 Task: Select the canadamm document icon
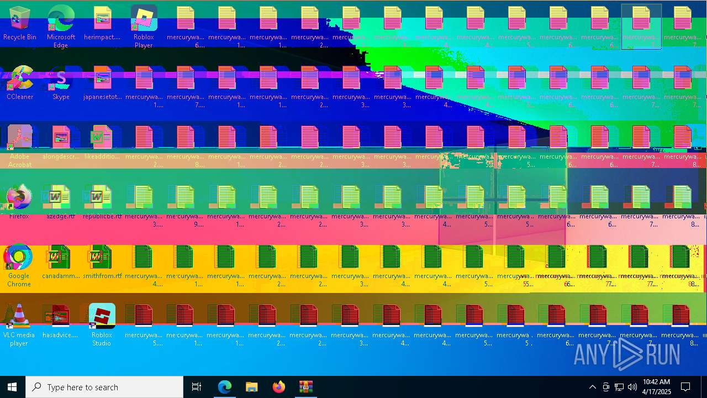tap(61, 262)
